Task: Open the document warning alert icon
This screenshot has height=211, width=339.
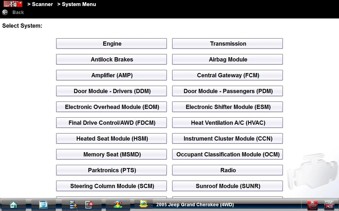Action: [89, 205]
